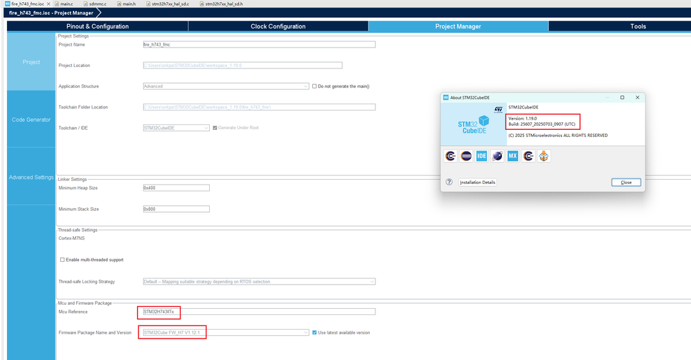Toggle Do not generate the main() checkbox

coord(314,86)
